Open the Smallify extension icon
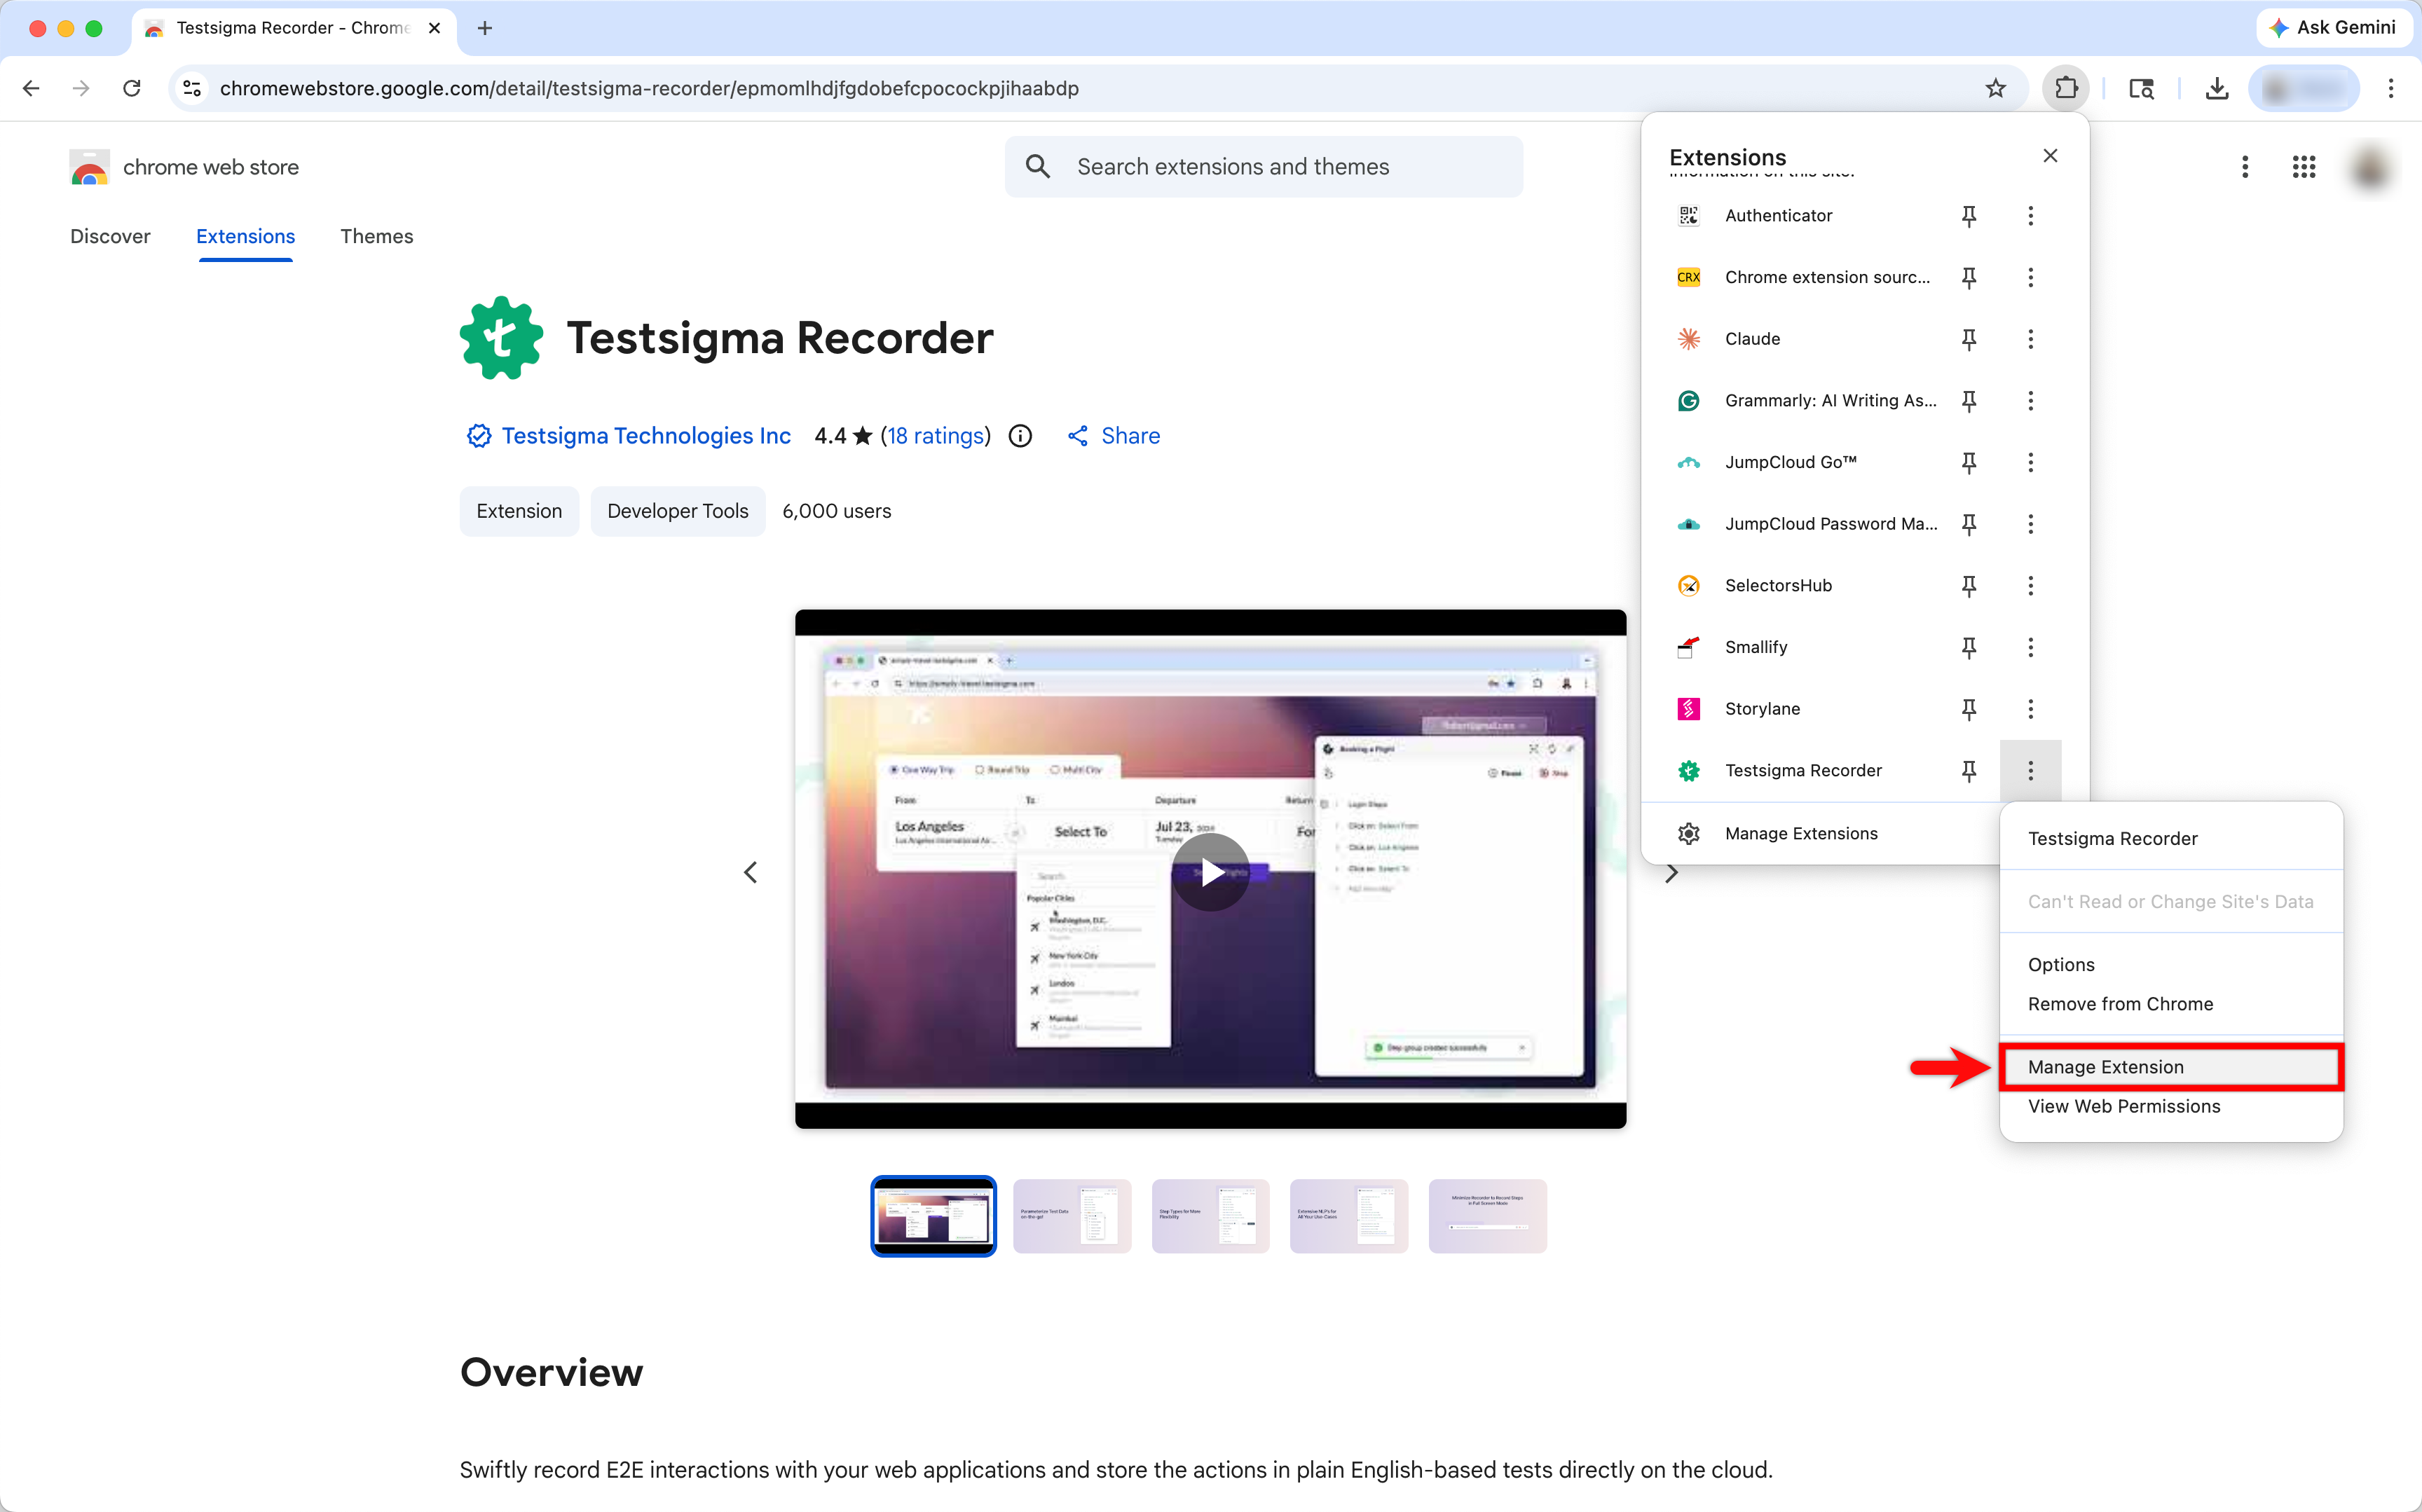Screen dimensions: 2422x1512 click(x=1688, y=647)
